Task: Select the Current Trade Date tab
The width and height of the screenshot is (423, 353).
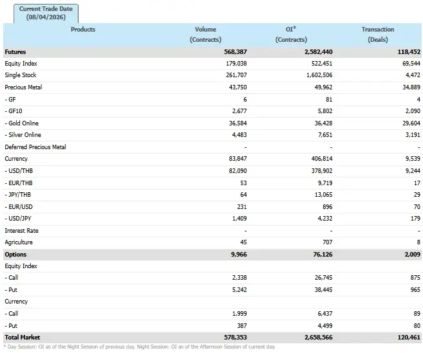Action: [41, 13]
